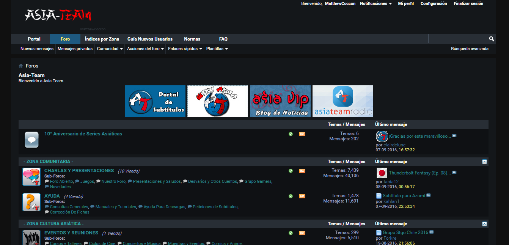Click Finalizar sesión
509x245 pixels.
468,3
